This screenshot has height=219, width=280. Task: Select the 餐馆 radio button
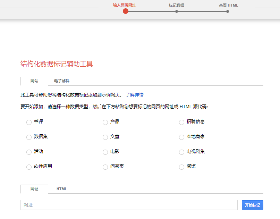point(181,167)
